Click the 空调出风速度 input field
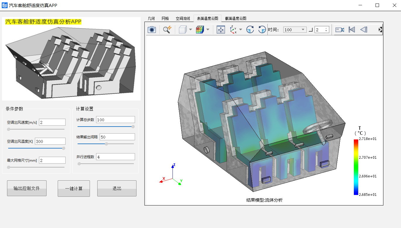This screenshot has width=401, height=228. pos(52,122)
